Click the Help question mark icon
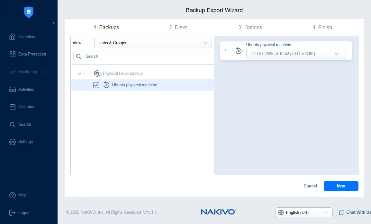Viewport: 371px width, 224px height. click(x=12, y=195)
